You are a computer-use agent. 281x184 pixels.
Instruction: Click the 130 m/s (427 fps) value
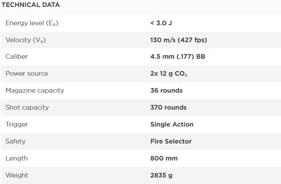coord(179,40)
